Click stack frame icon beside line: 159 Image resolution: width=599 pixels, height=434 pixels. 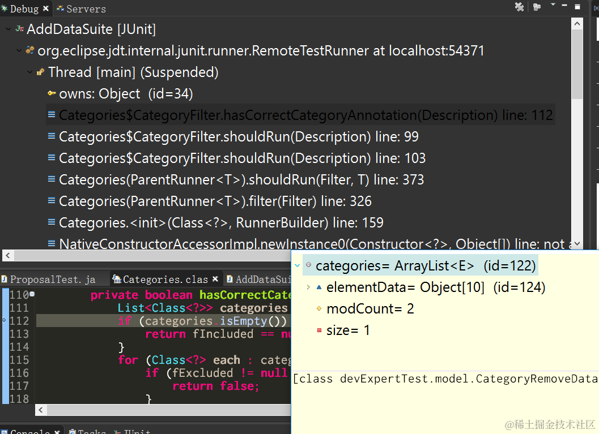pos(52,222)
